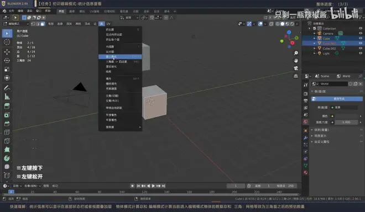Screen dimensions: 365x212
Task: Add a workspace with plus tab
Action: (175, 11)
